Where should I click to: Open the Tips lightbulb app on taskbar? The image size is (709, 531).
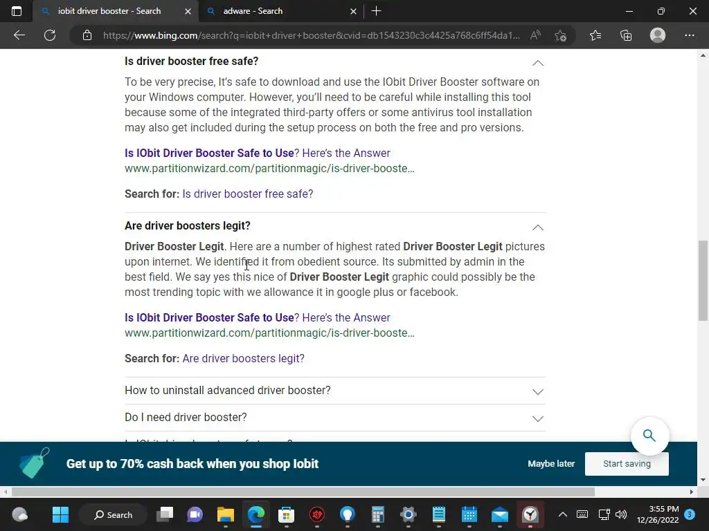pos(348,514)
